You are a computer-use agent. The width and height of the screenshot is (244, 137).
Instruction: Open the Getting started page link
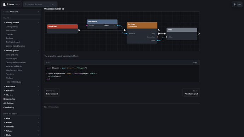(12, 27)
